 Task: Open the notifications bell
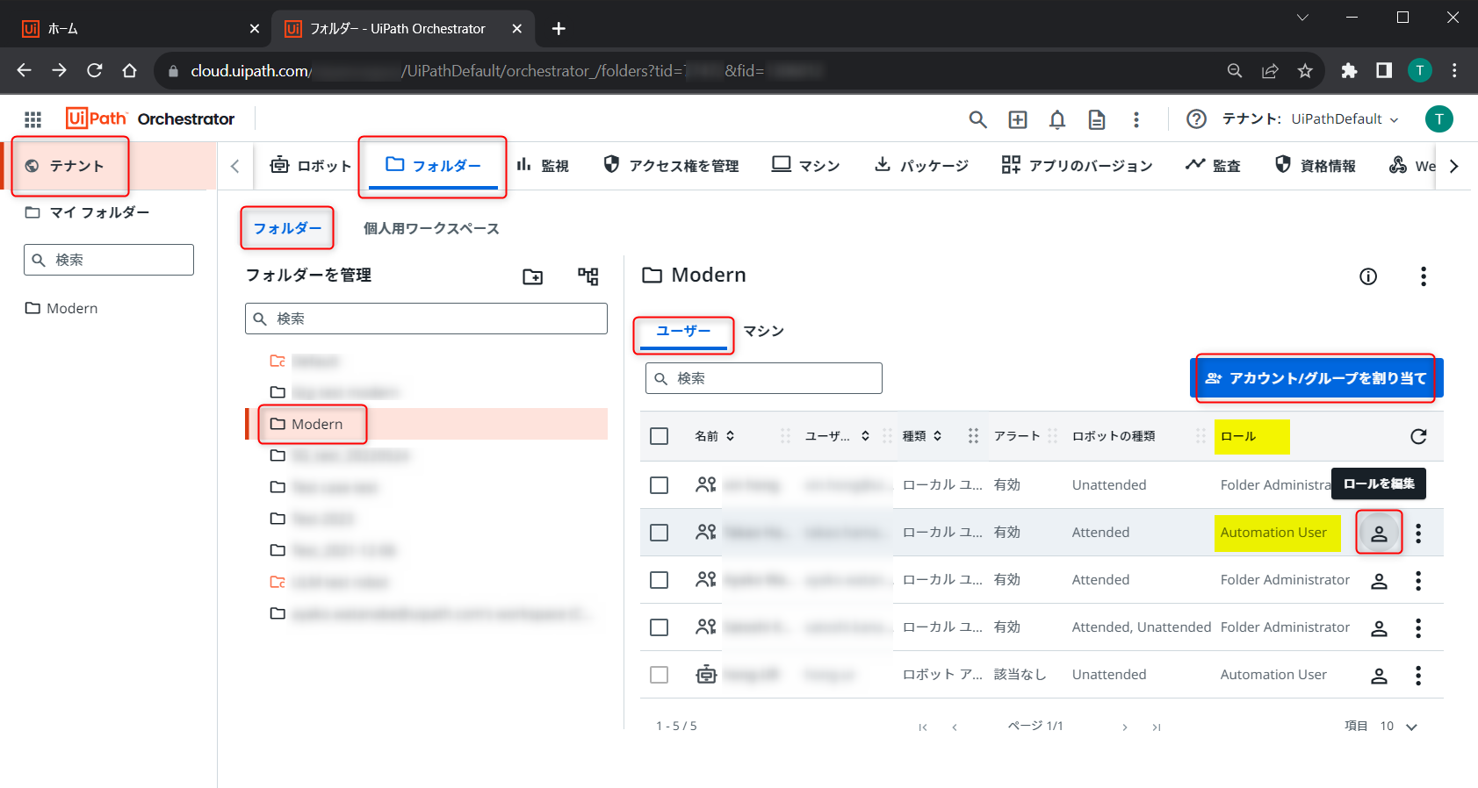[1057, 119]
